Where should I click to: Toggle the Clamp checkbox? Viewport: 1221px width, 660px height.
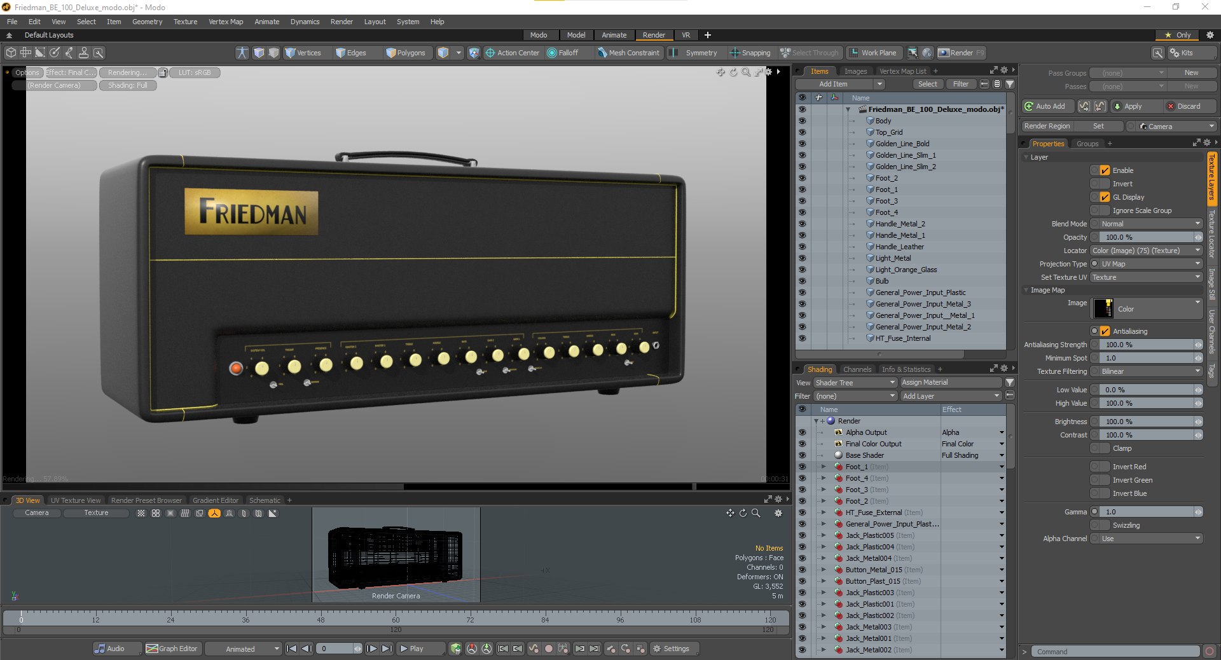pos(1105,448)
